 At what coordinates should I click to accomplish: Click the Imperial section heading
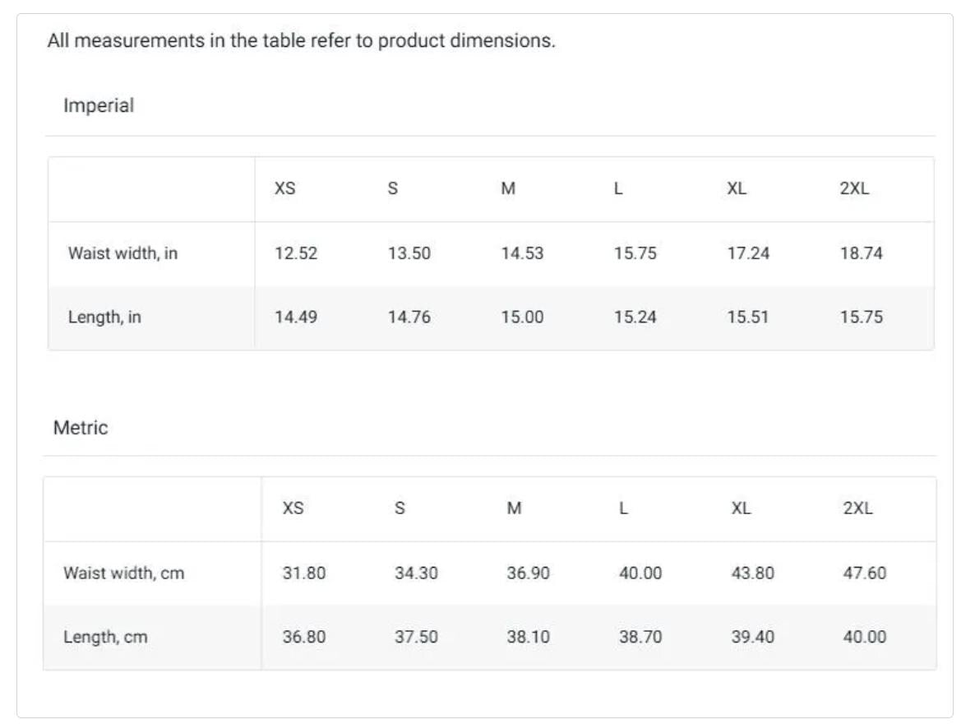click(98, 106)
